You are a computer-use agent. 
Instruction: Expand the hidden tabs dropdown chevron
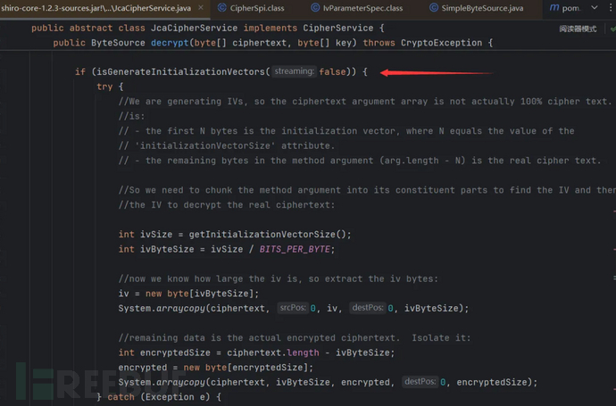595,8
